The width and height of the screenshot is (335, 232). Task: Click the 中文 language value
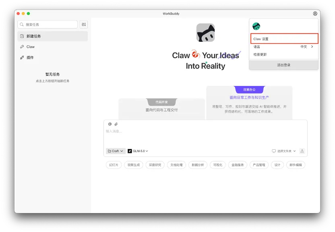tap(304, 47)
